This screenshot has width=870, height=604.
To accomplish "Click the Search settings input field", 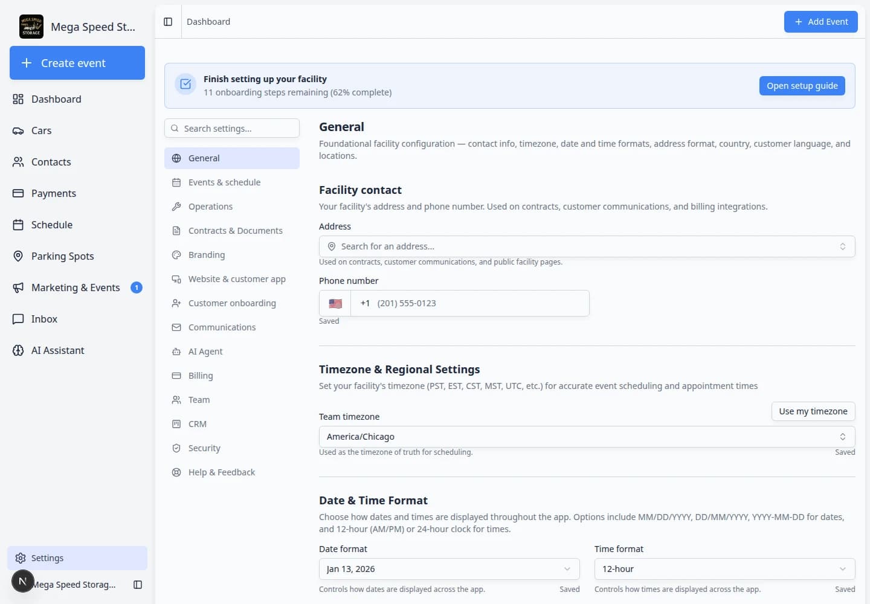I will click(x=232, y=128).
